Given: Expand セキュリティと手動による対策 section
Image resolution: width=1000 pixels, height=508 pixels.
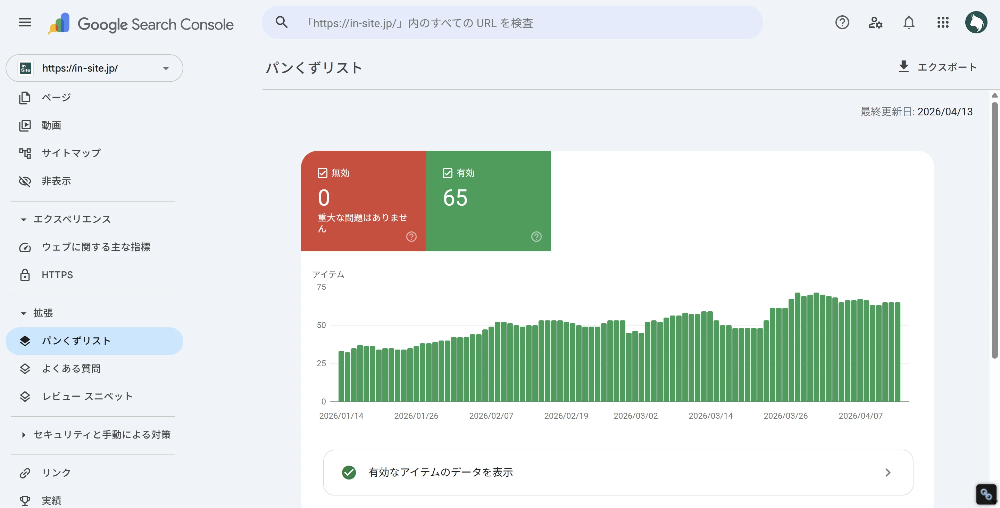Looking at the screenshot, I should point(23,435).
